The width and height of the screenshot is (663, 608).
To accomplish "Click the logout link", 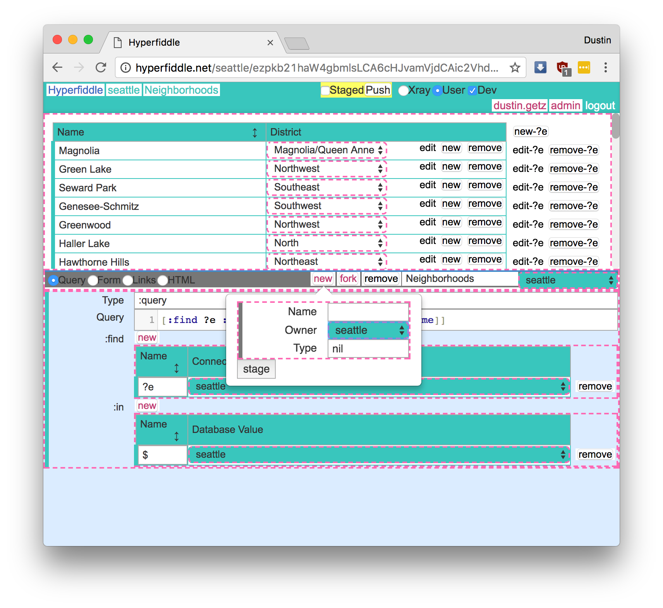I will [600, 105].
